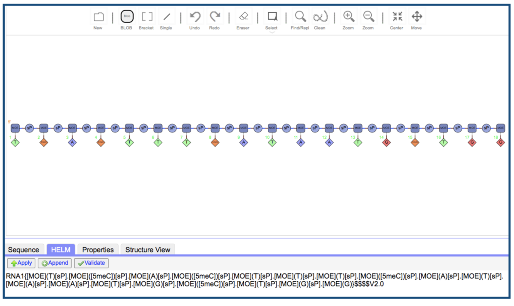This screenshot has width=514, height=306.
Task: Switch to the Sequence tab
Action: 24,250
